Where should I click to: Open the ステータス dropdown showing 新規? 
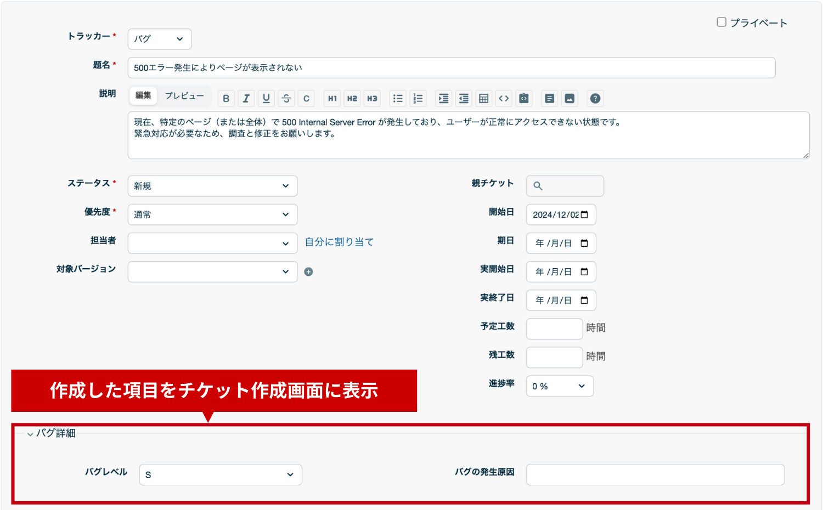(x=212, y=186)
